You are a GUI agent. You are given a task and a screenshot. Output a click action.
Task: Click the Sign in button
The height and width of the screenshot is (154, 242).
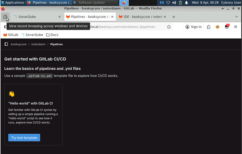click(193, 27)
